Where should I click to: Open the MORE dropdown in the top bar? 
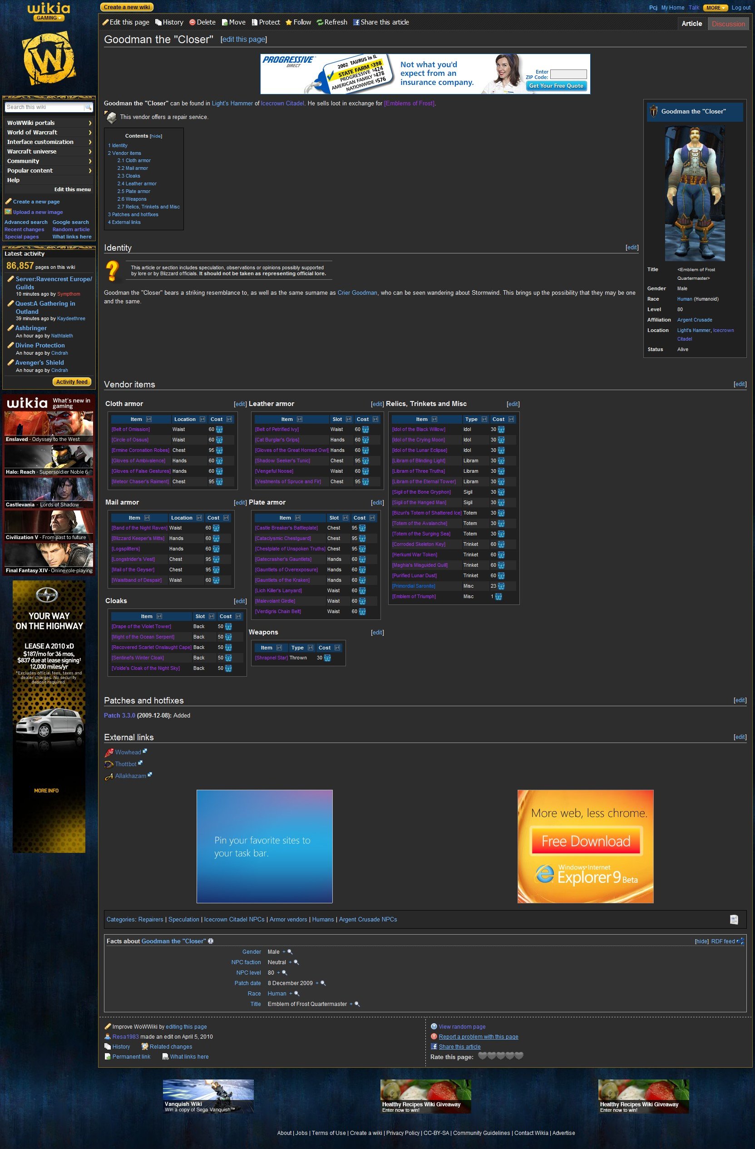(x=716, y=8)
